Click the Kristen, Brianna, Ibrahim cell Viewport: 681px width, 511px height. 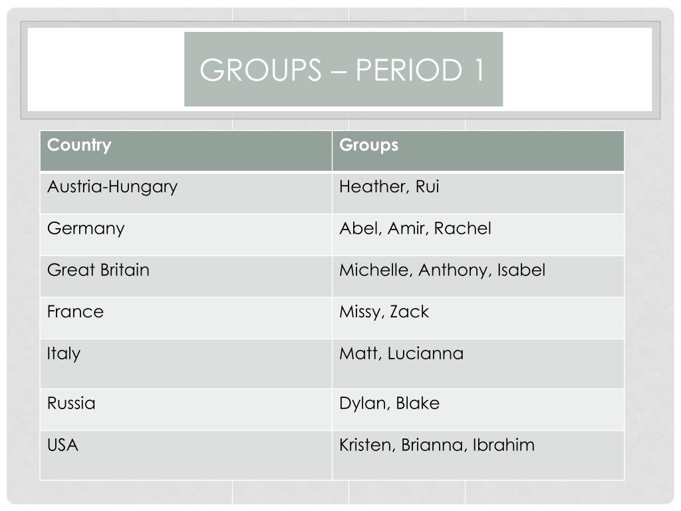[x=478, y=455]
